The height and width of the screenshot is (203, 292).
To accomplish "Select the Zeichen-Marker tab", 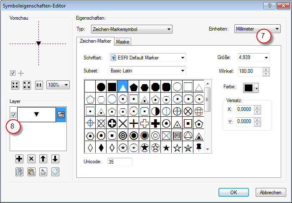I will tap(95, 41).
